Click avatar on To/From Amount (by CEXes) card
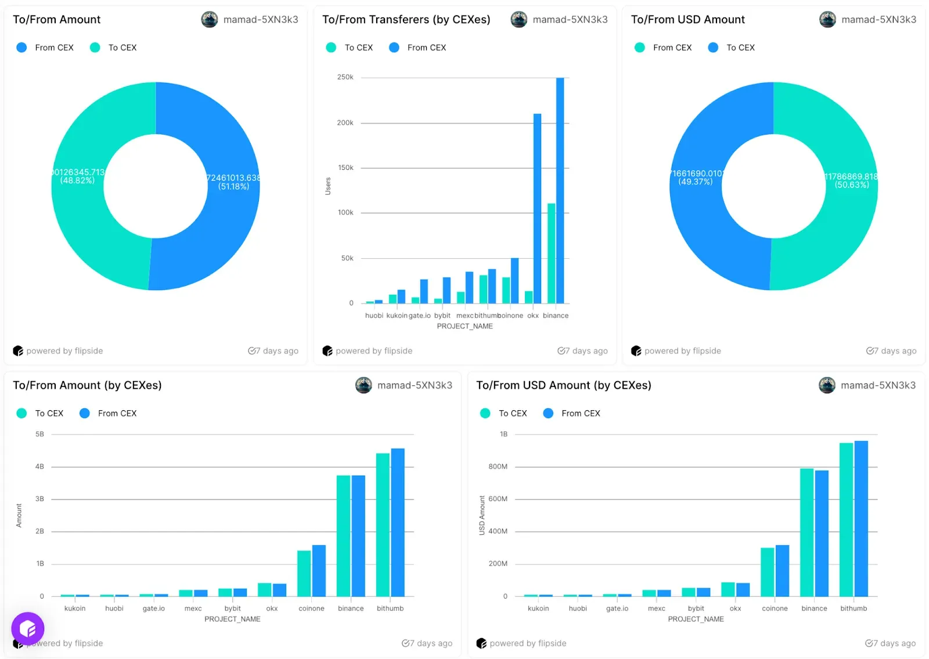The image size is (929, 659). tap(363, 385)
